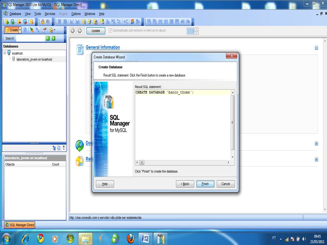Click the joystick-shaped toolbar icon
The height and width of the screenshot is (245, 327).
click(x=43, y=22)
